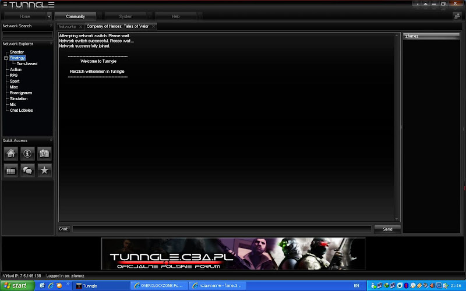The width and height of the screenshot is (466, 291).
Task: Open Internet Explorer quick launch icon
Action: point(51,285)
